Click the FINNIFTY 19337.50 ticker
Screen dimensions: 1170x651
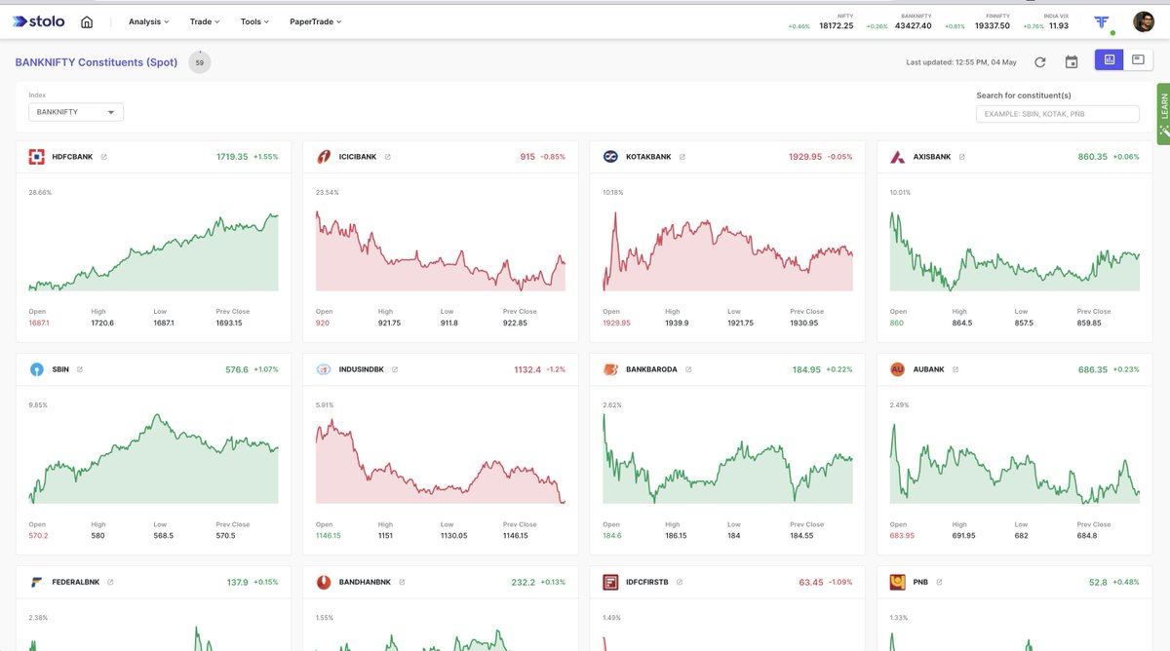tap(978, 21)
